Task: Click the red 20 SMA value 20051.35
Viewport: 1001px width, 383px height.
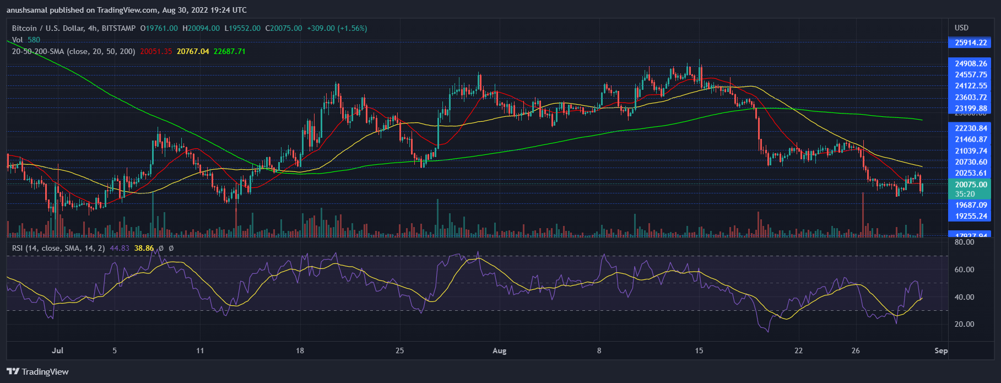Action: 156,51
